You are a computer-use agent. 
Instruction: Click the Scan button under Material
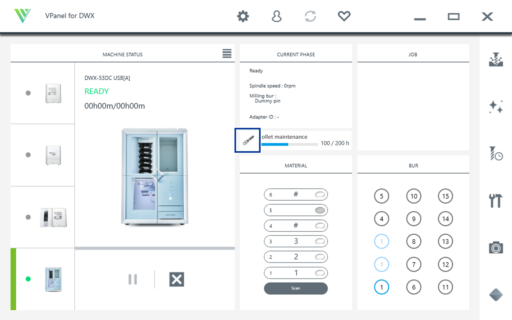tap(296, 288)
